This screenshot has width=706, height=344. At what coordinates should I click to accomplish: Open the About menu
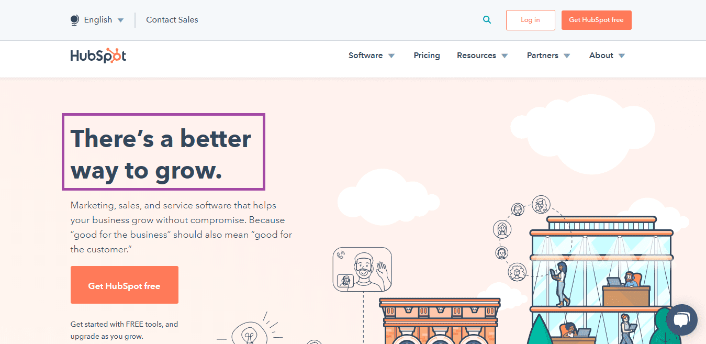601,56
